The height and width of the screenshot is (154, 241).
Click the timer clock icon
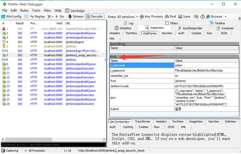click(x=202, y=17)
